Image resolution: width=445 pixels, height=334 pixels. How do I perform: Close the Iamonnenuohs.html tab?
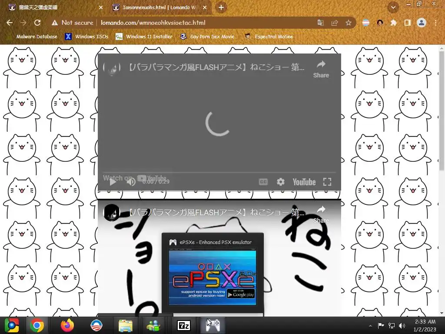click(x=205, y=7)
